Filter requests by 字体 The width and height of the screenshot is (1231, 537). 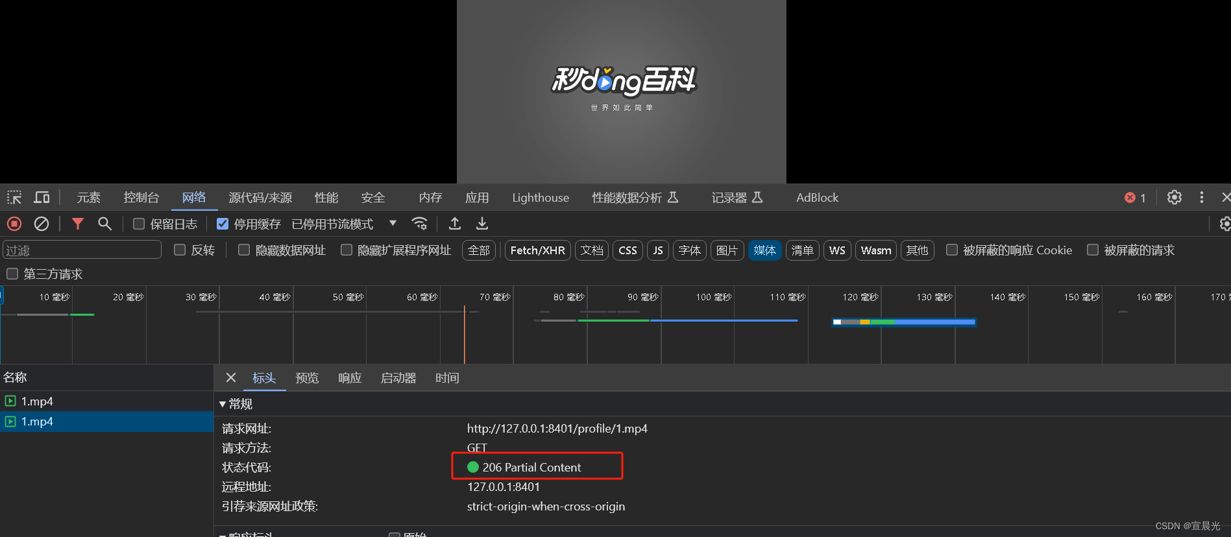[x=689, y=250]
